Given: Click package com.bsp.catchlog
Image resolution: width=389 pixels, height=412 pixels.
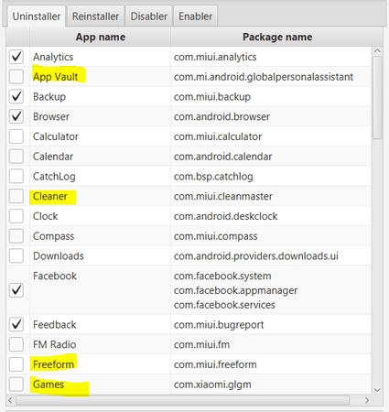Looking at the screenshot, I should 213,177.
